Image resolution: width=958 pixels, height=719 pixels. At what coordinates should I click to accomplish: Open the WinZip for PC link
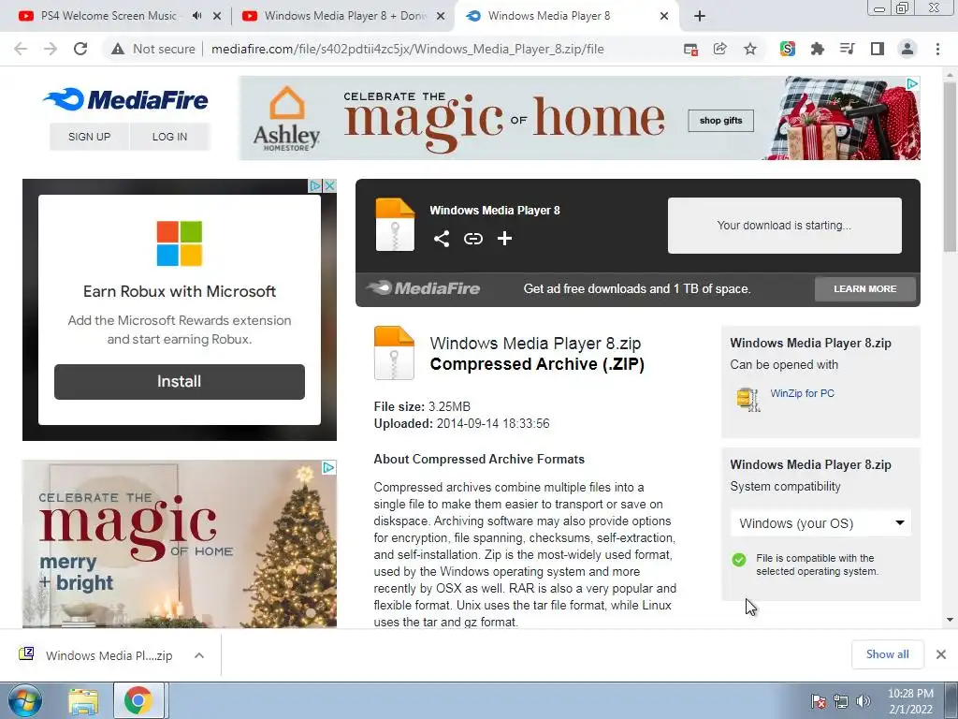802,393
